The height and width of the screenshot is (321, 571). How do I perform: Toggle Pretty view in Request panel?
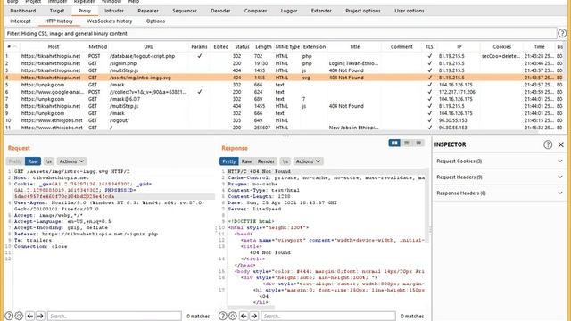(15, 161)
